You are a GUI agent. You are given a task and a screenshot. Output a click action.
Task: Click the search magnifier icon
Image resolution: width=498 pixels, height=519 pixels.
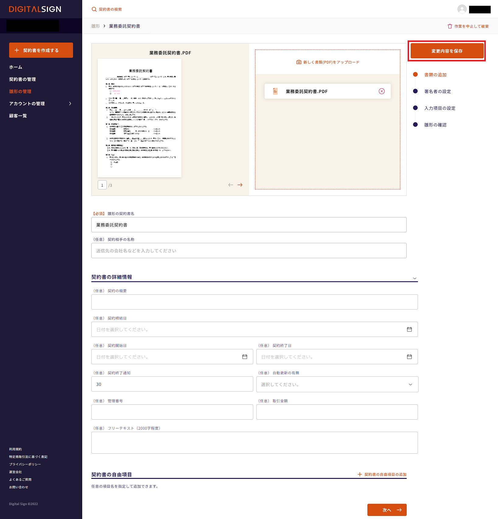click(x=94, y=9)
